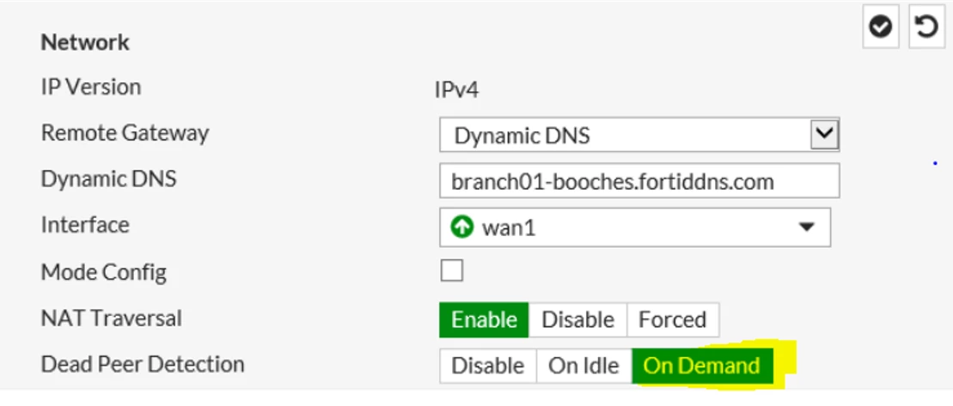Click the Interface label
The height and width of the screenshot is (406, 953).
coord(85,225)
